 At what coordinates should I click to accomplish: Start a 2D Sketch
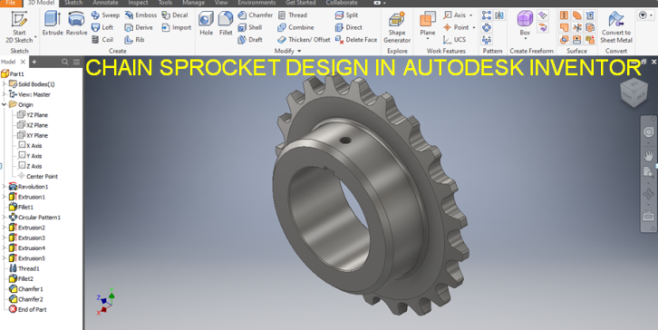pos(19,28)
